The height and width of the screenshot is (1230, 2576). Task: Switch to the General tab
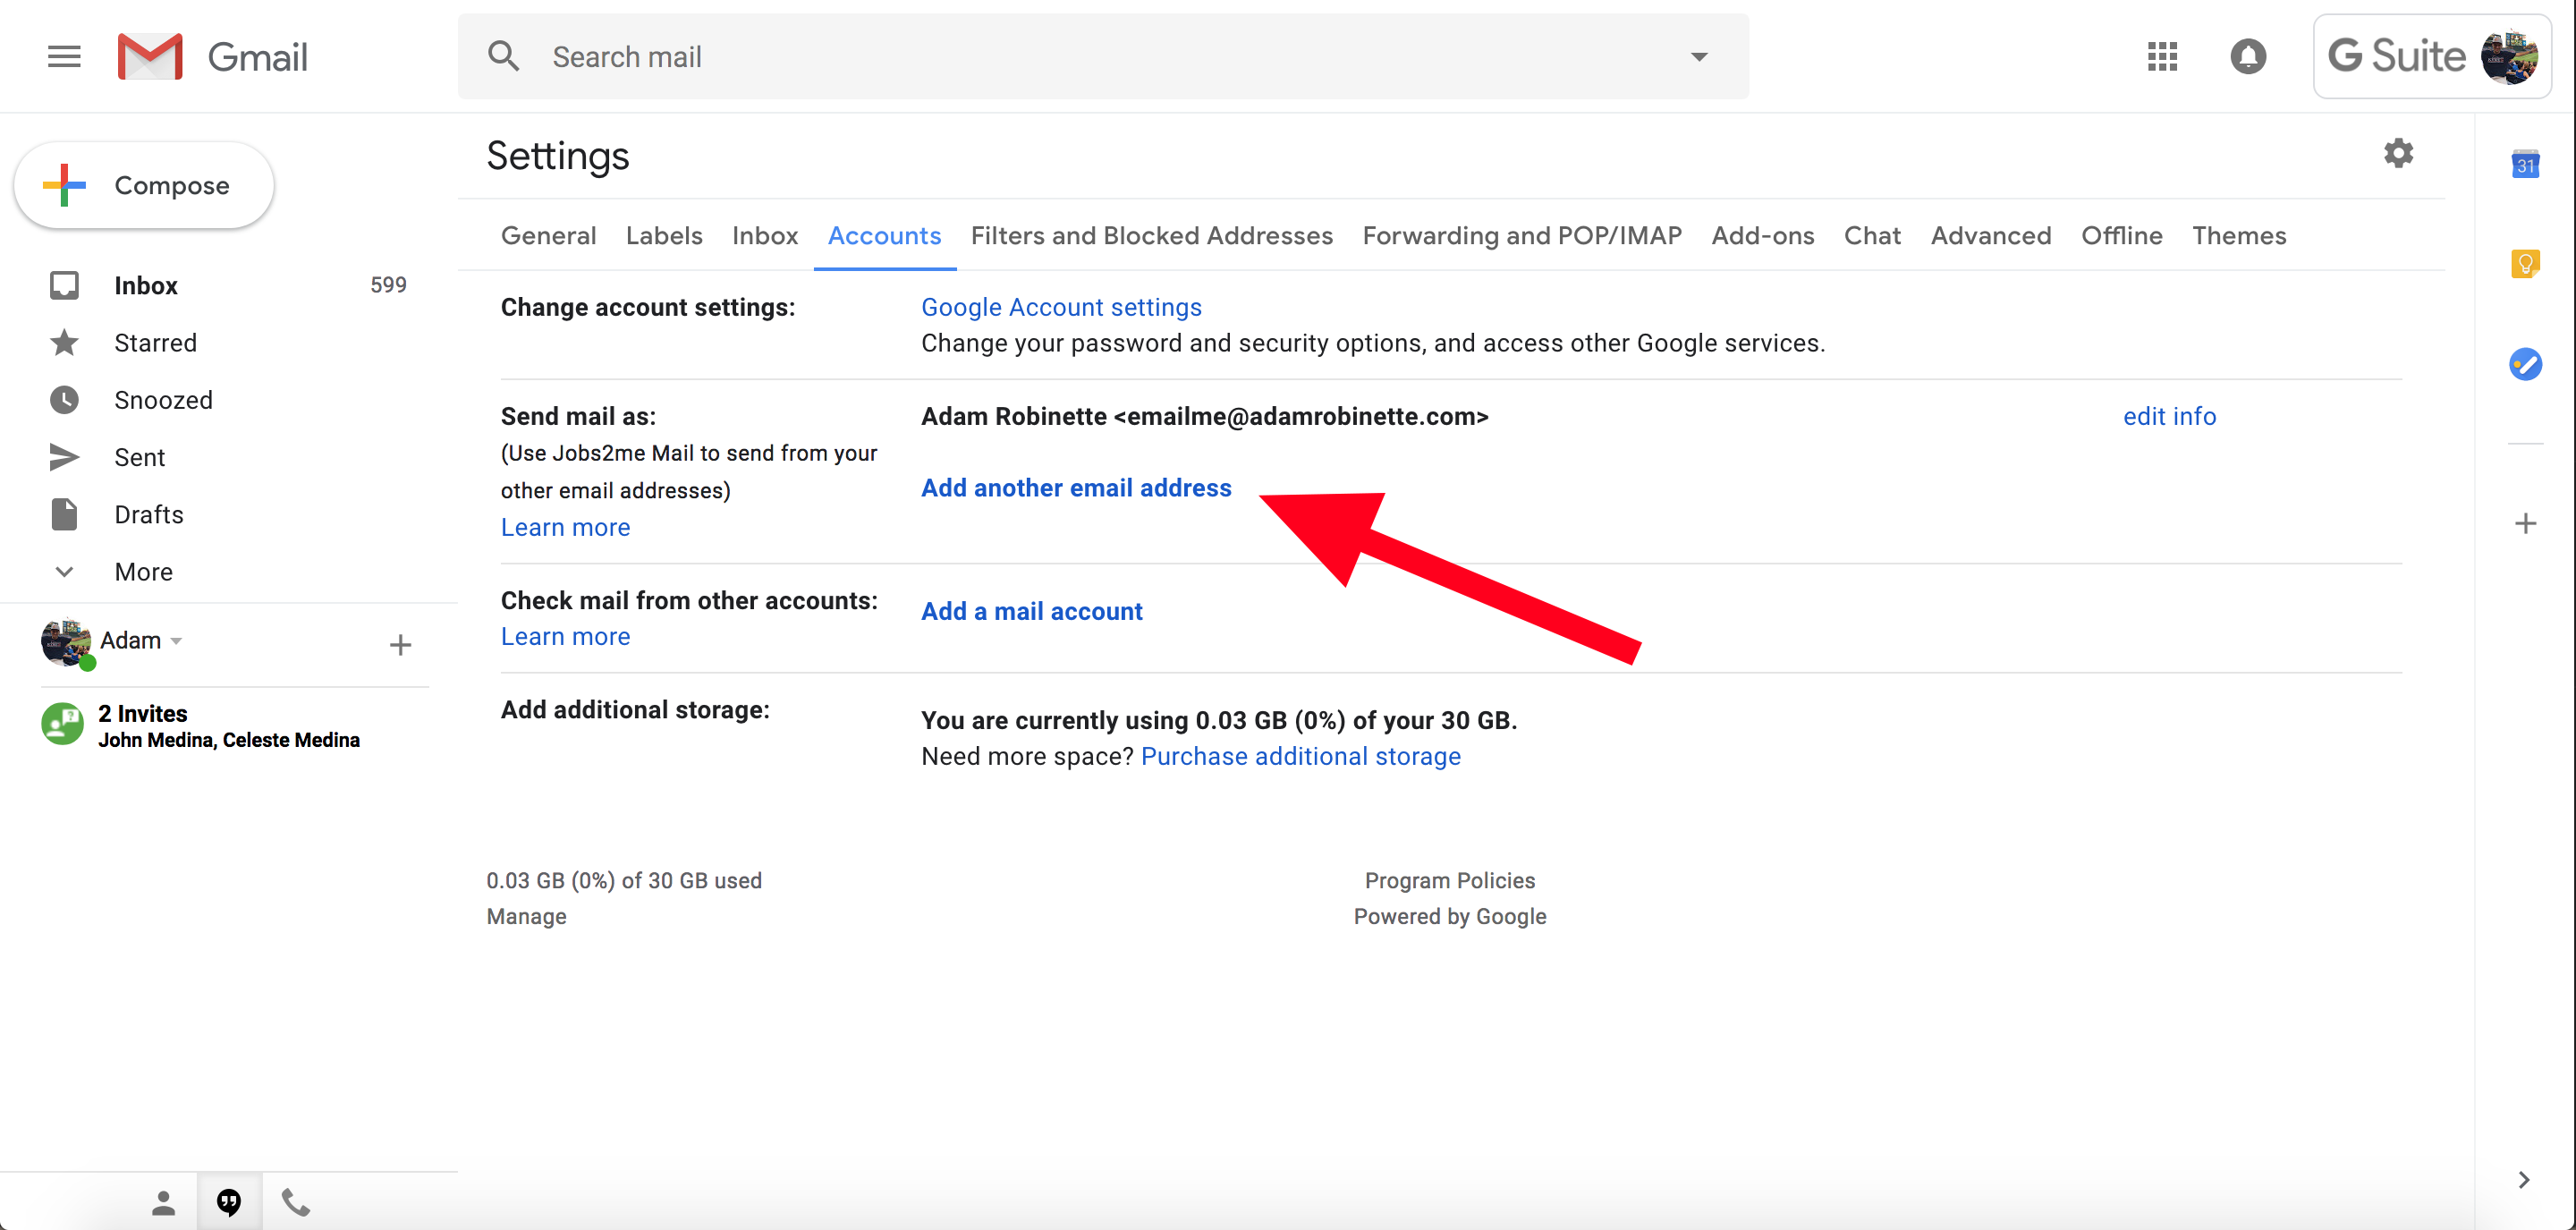(548, 236)
